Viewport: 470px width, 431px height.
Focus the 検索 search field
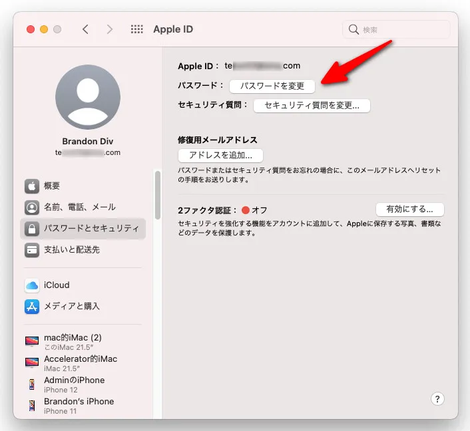click(396, 29)
